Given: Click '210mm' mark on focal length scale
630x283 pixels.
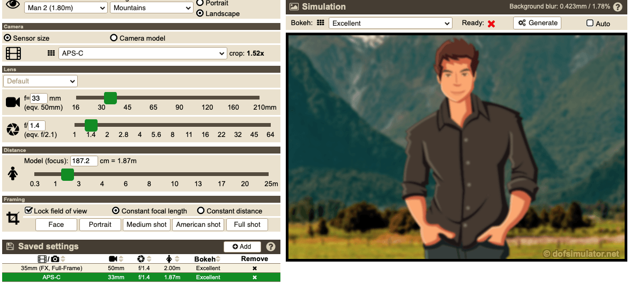Looking at the screenshot, I should tap(265, 108).
